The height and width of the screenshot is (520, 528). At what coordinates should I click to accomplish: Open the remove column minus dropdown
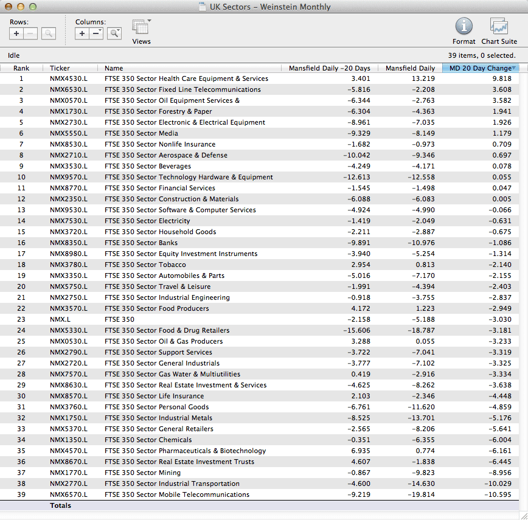click(96, 33)
